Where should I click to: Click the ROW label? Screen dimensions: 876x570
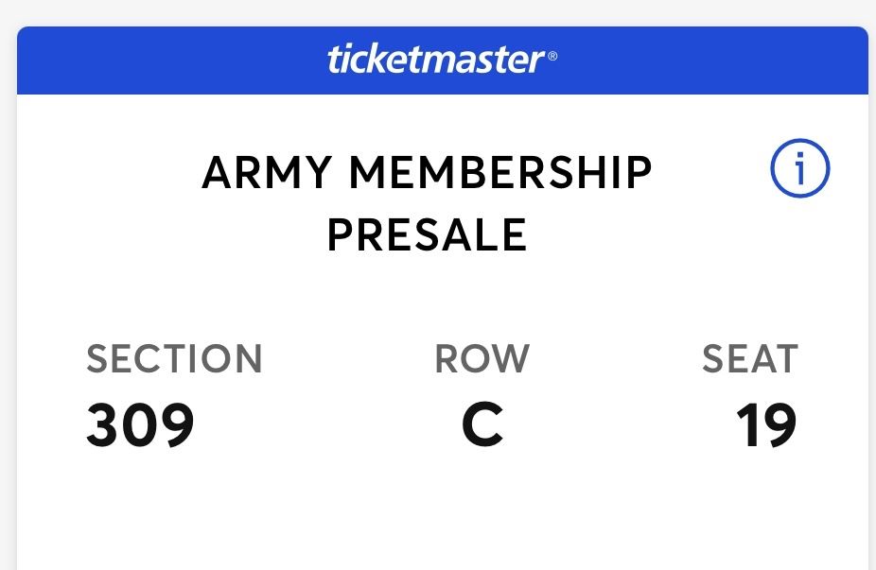[482, 359]
